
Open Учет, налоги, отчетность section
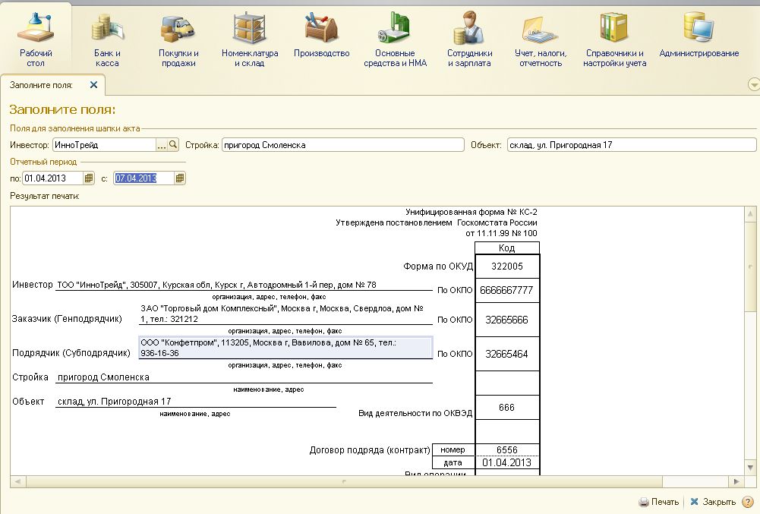coord(541,39)
